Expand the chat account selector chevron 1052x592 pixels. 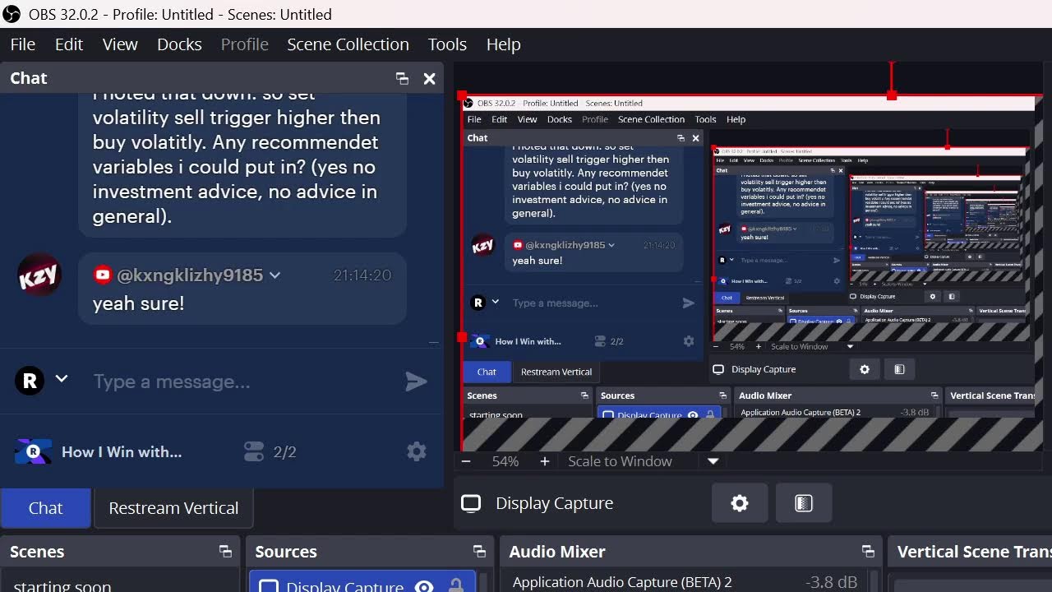click(61, 379)
